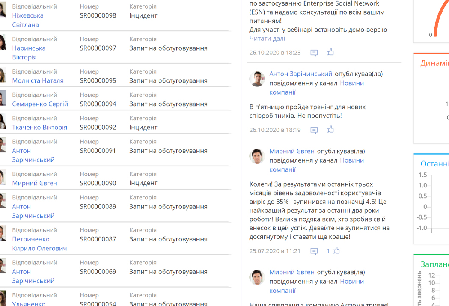Comment on the satisfaction results post

click(314, 251)
